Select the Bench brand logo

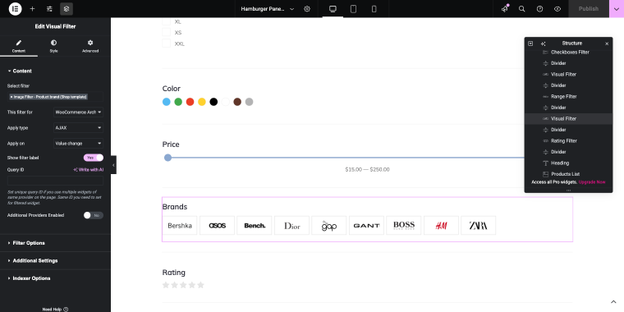pyautogui.click(x=255, y=225)
